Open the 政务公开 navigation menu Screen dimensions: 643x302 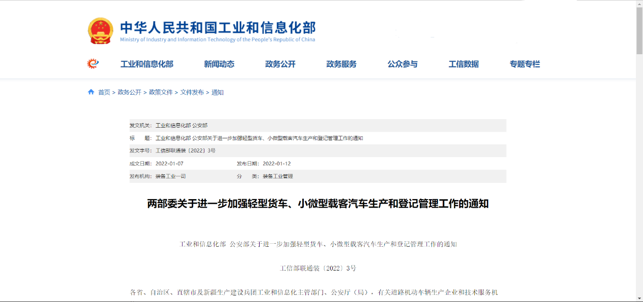tap(279, 64)
